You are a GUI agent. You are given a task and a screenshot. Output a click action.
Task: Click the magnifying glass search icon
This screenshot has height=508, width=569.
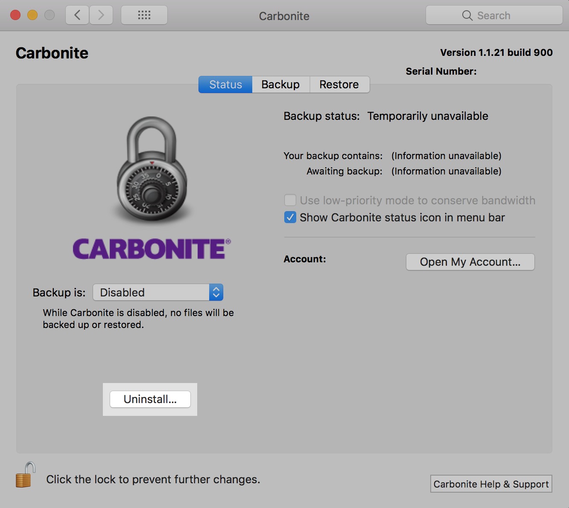467,16
